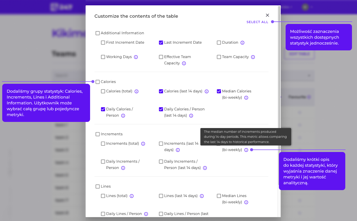Disable the Daily Calories / Person checkbox
The width and height of the screenshot is (357, 221).
pyautogui.click(x=103, y=109)
